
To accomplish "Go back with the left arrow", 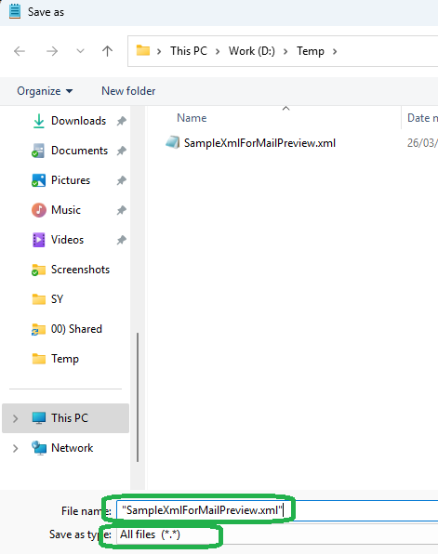I will (20, 51).
